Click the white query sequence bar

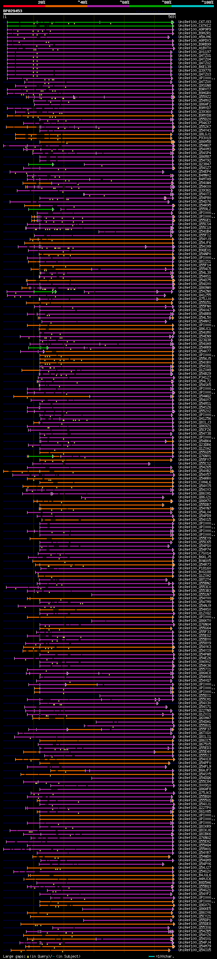(x=90, y=14)
